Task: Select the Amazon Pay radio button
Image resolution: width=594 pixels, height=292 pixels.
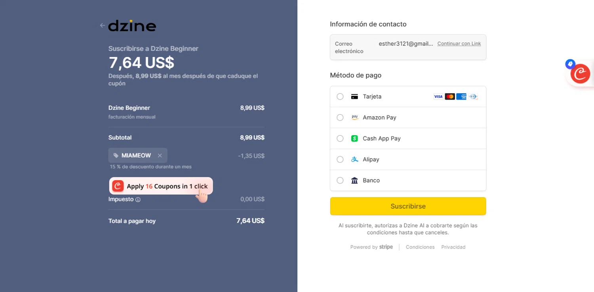Action: pyautogui.click(x=340, y=117)
